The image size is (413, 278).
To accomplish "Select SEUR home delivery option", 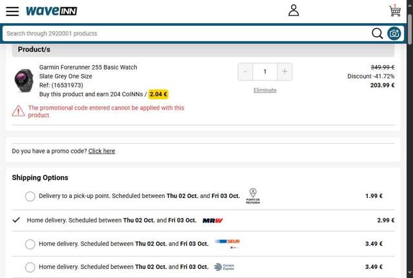I will coord(30,244).
